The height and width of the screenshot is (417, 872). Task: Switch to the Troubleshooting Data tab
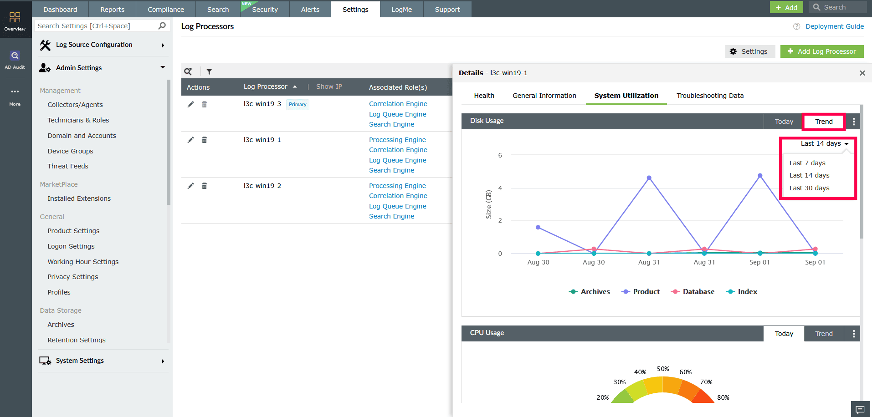pyautogui.click(x=710, y=96)
